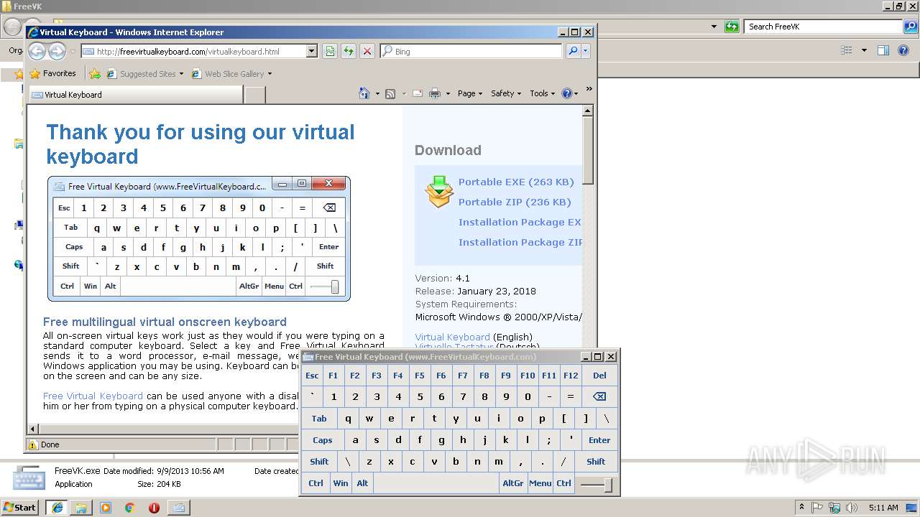Click Free Virtual Keyboard link in paragraph
This screenshot has width=920, height=517.
pyautogui.click(x=93, y=396)
